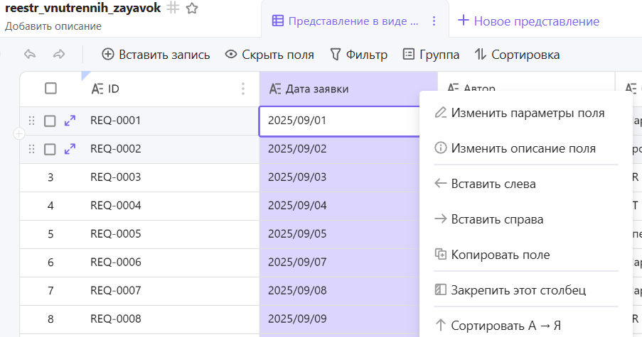The height and width of the screenshot is (337, 642).
Task: Click cell 2025/09/02
Action: pyautogui.click(x=339, y=149)
